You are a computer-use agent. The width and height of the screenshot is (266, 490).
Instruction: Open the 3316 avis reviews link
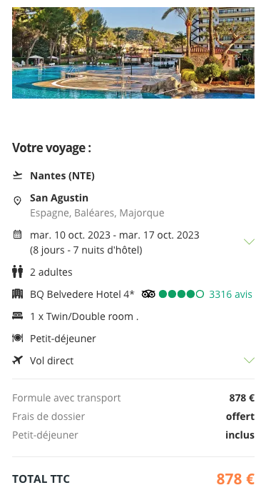tap(230, 294)
